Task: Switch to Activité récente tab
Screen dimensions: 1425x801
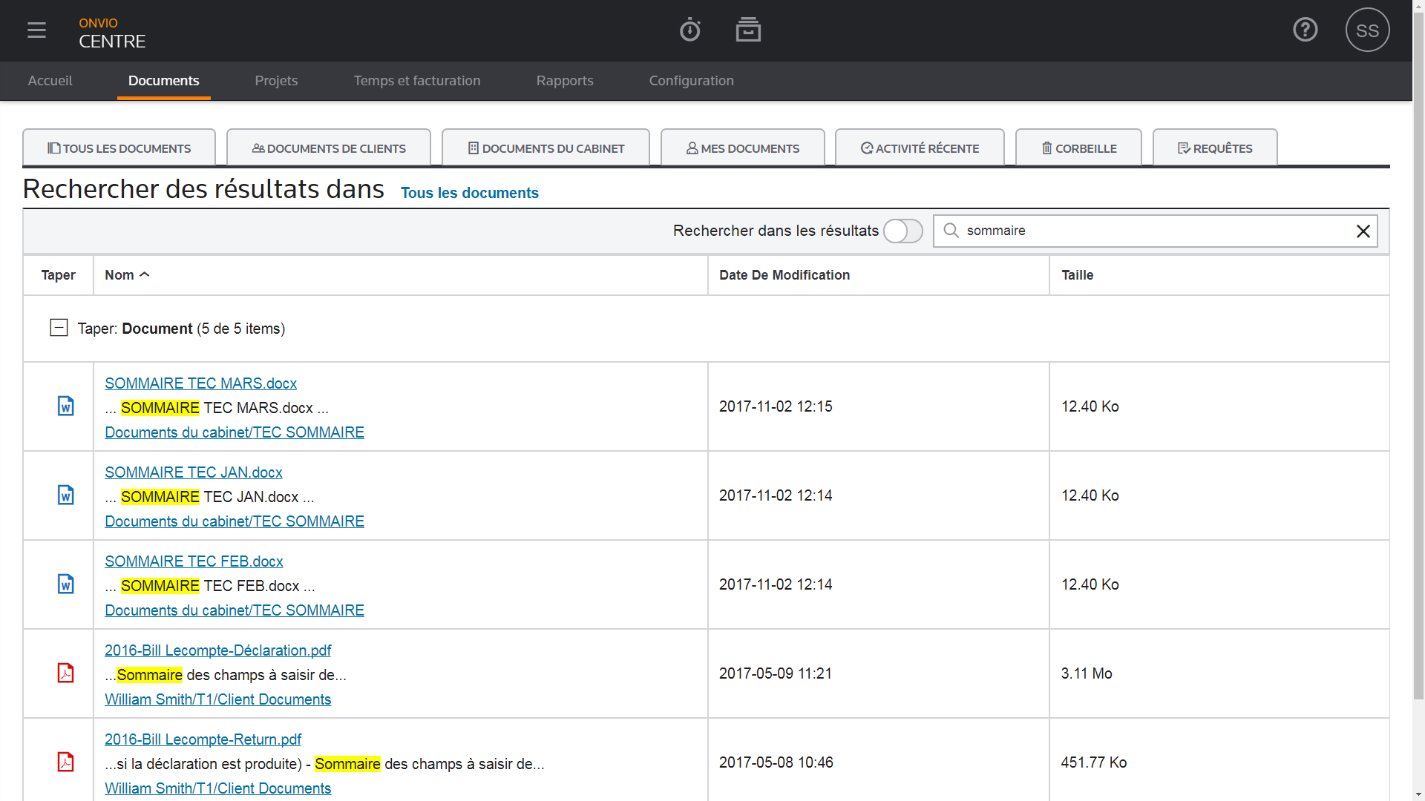Action: click(x=920, y=148)
